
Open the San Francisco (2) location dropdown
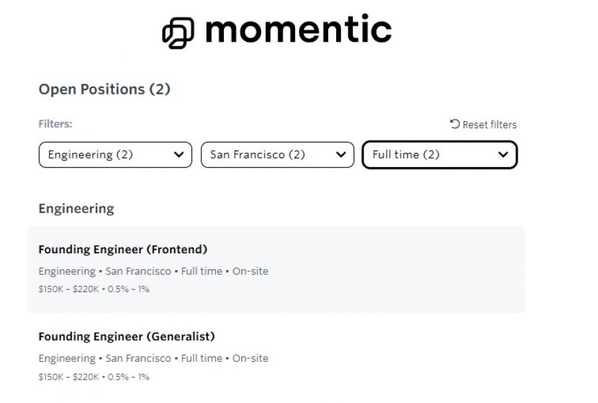(277, 155)
